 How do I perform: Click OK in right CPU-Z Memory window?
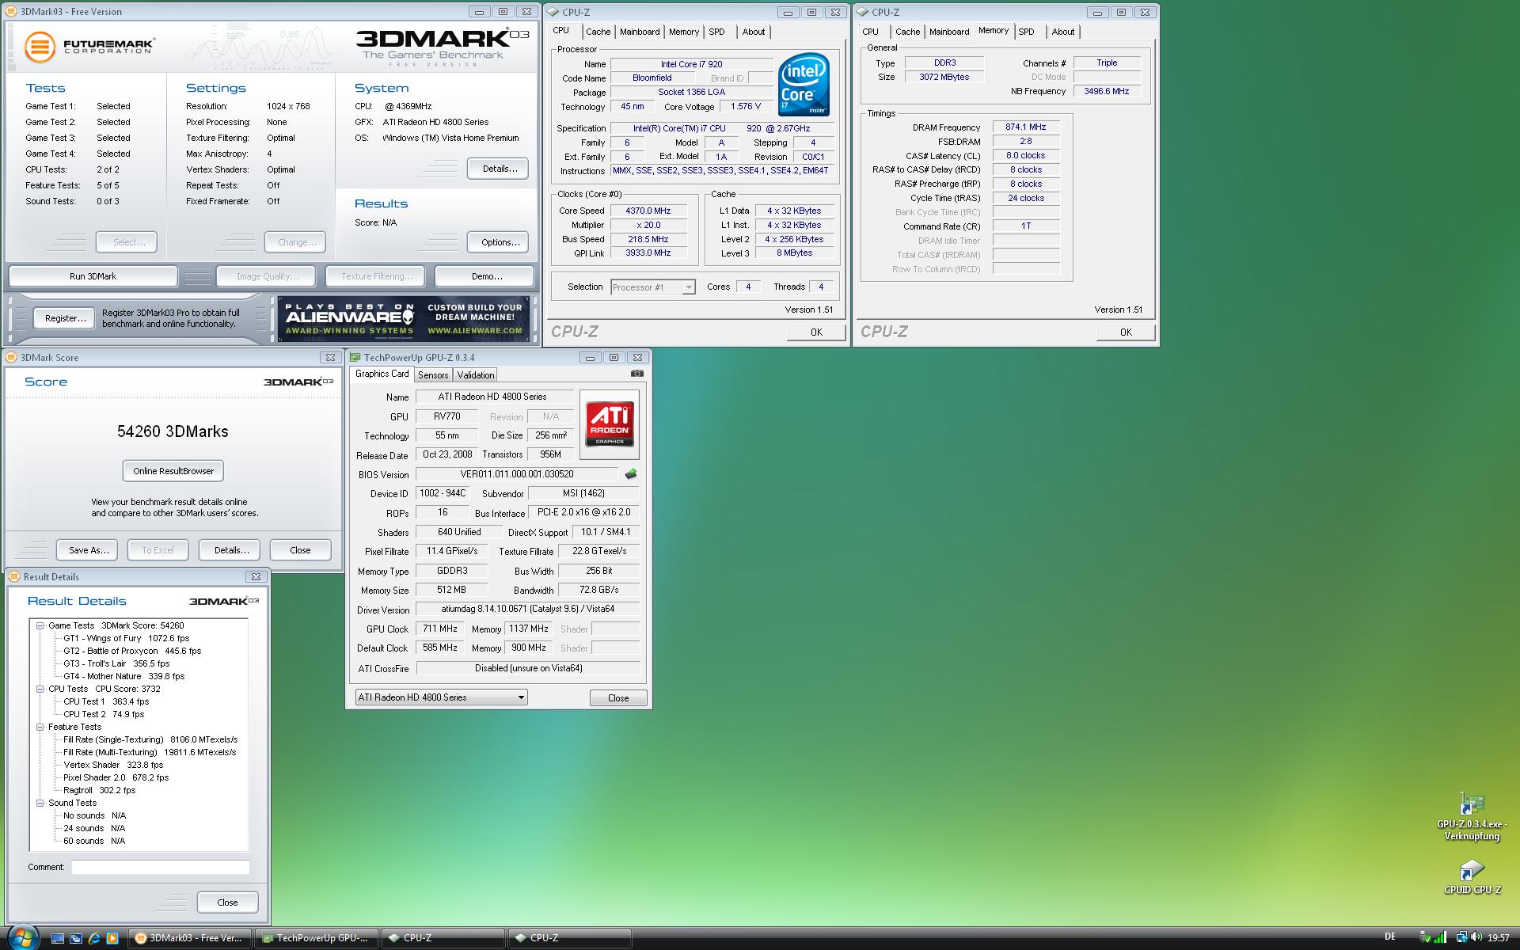coord(1126,332)
